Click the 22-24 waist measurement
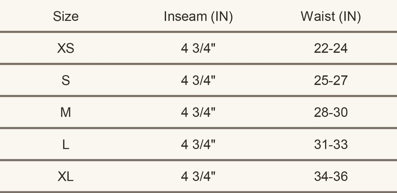This screenshot has width=397, height=193. [331, 48]
